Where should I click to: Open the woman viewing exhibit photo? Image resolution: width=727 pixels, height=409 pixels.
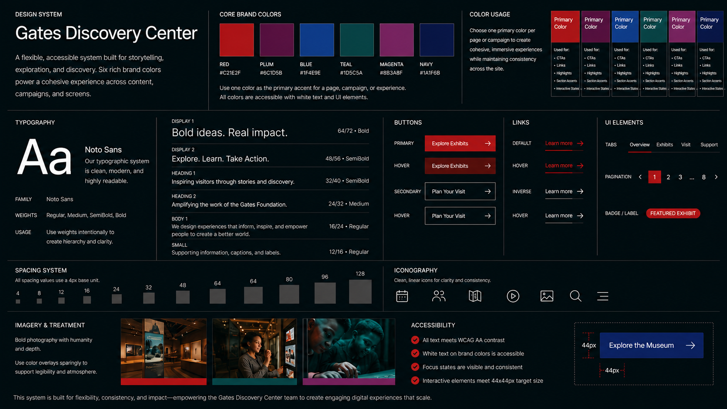tap(254, 352)
